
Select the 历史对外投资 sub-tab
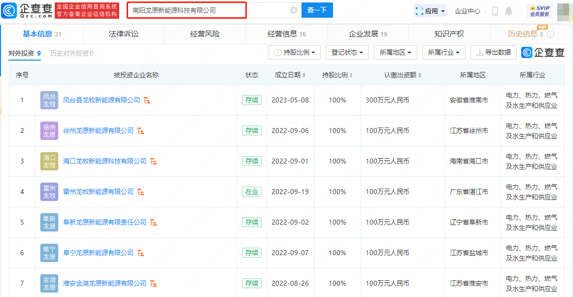(71, 53)
